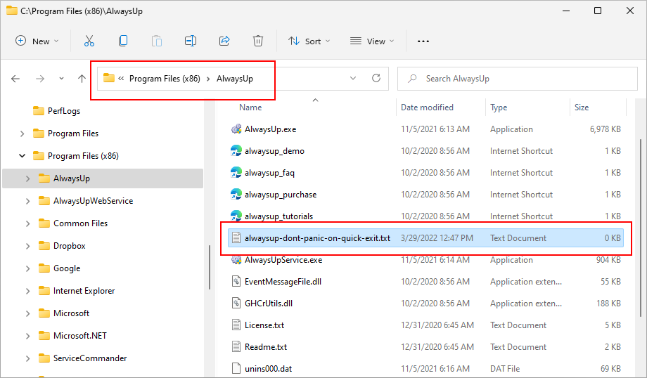Select Microsoft.NET folder in tree
Viewport: 647px width, 378px height.
tap(80, 336)
